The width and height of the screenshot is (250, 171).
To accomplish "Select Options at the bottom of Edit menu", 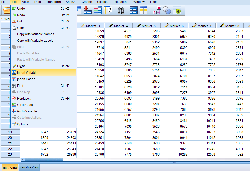I will click(24, 124).
